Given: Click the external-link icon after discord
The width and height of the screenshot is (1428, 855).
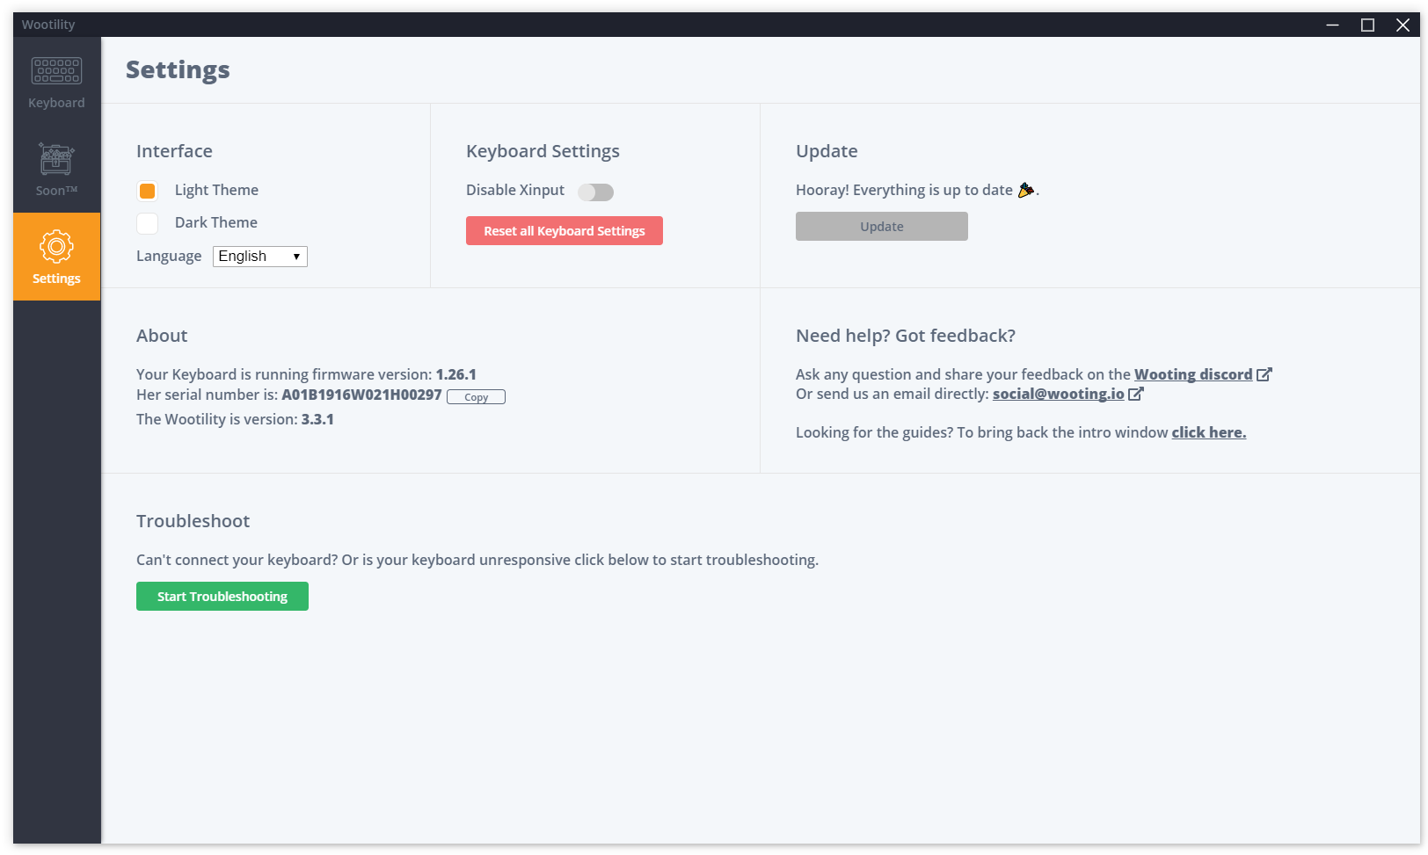Looking at the screenshot, I should point(1264,374).
